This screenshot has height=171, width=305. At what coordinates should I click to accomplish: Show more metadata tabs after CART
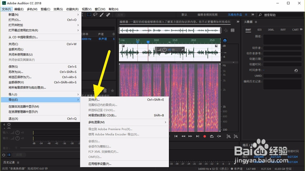pyautogui.click(x=301, y=29)
